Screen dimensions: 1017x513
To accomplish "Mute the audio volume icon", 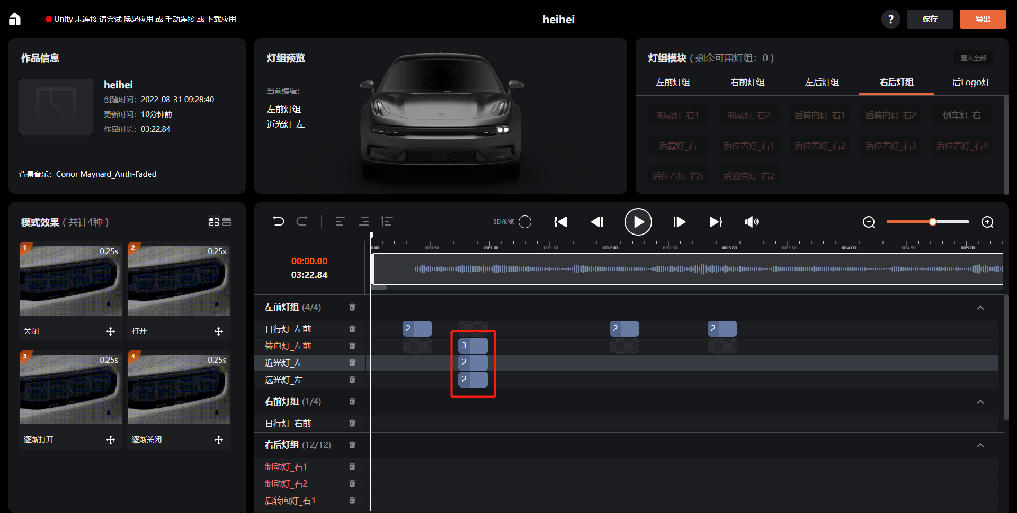I will coord(752,222).
